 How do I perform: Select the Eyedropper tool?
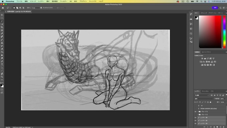point(2,33)
